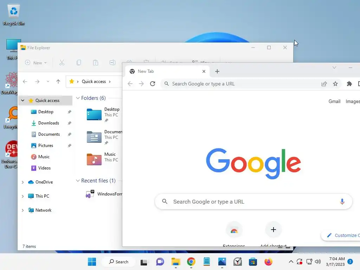Click the Rename icon in File Explorer toolbar
This screenshot has height=270, width=360.
click(x=112, y=63)
